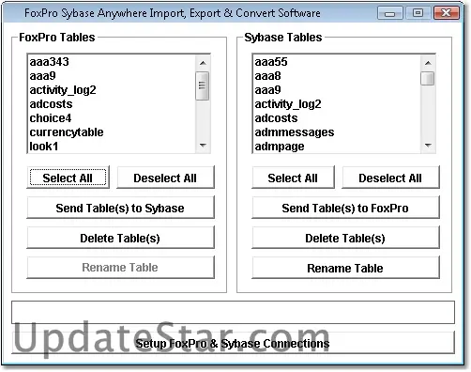Click Rename Table under Sybase Tables
The width and height of the screenshot is (471, 372).
[345, 268]
